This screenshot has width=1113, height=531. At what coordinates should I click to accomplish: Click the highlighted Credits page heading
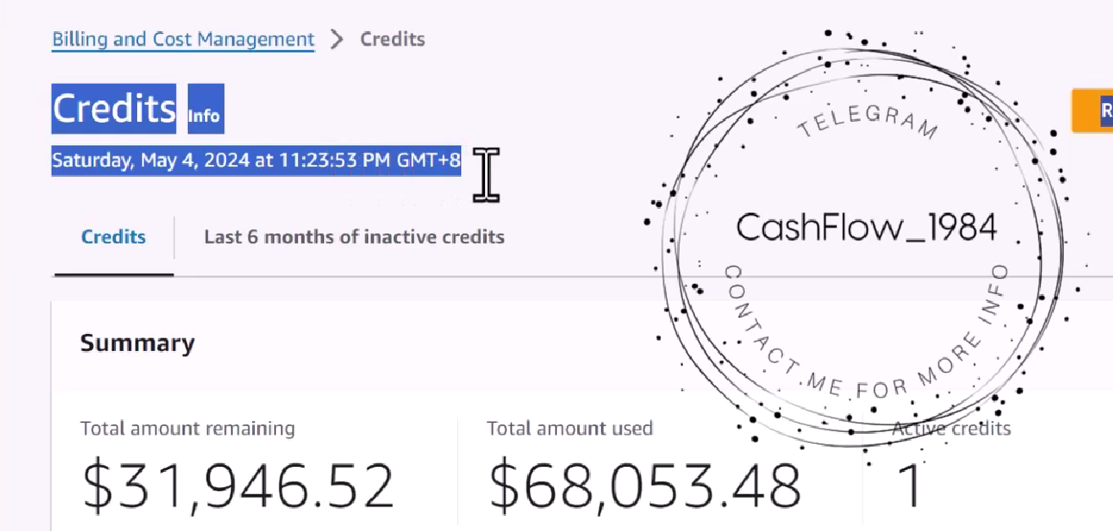point(113,108)
